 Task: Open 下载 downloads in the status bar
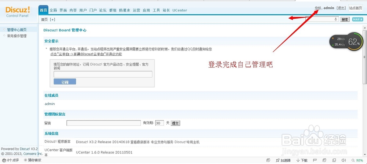tap(302, 160)
